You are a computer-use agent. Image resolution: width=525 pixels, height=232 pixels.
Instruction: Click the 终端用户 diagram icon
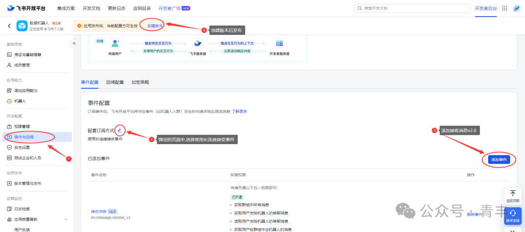tap(115, 44)
